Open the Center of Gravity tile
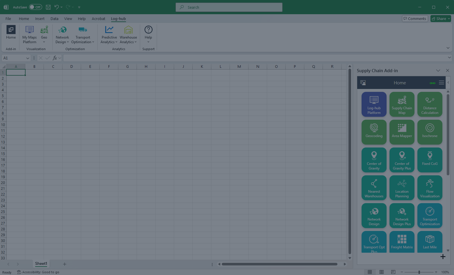Viewport: 454px width, 275px height. (374, 160)
